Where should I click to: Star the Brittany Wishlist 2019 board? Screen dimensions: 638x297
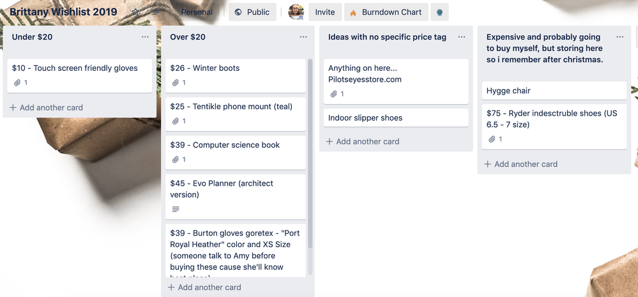135,12
